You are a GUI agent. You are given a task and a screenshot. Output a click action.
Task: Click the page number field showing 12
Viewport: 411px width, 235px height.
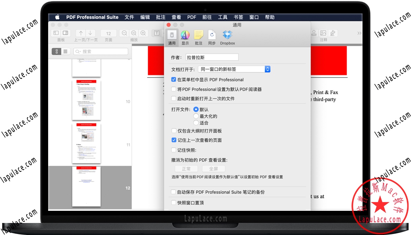(x=108, y=33)
